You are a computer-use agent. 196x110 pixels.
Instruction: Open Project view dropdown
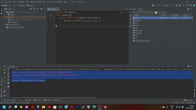pos(14,9)
